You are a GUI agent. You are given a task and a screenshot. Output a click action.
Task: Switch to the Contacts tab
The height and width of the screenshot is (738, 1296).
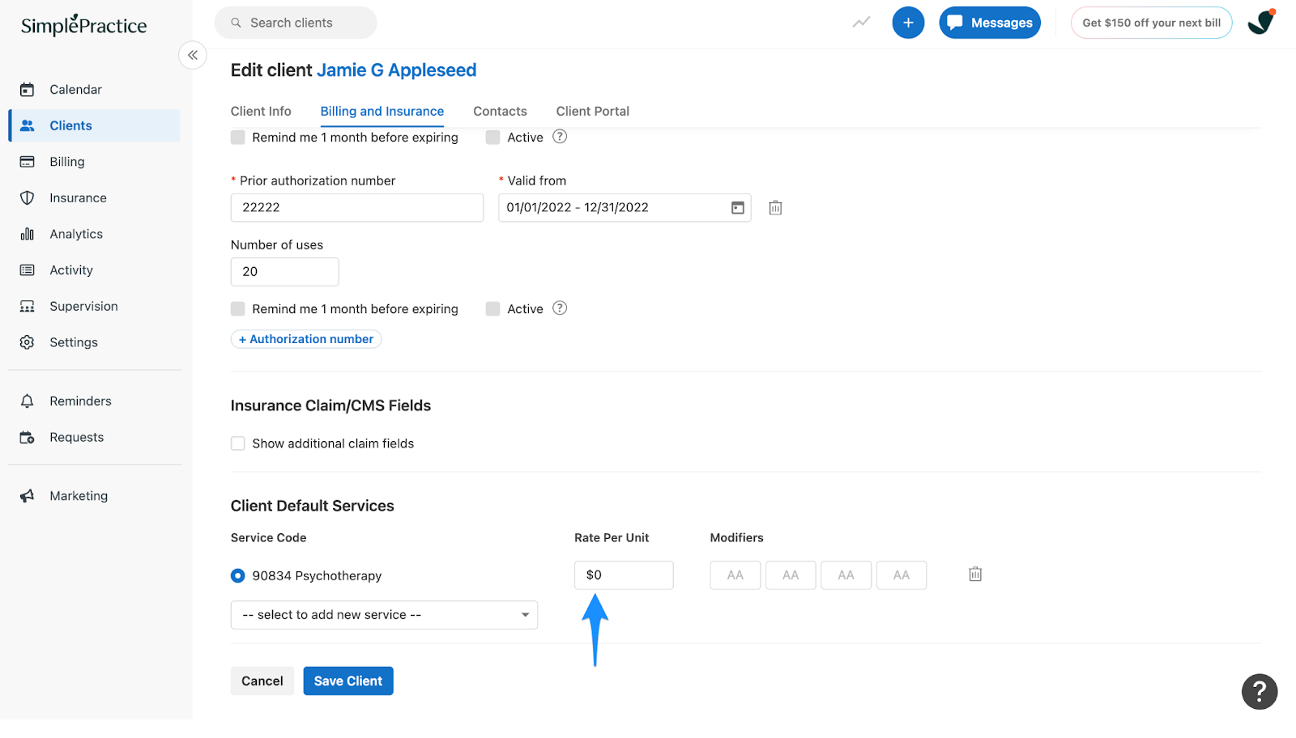[x=500, y=112]
